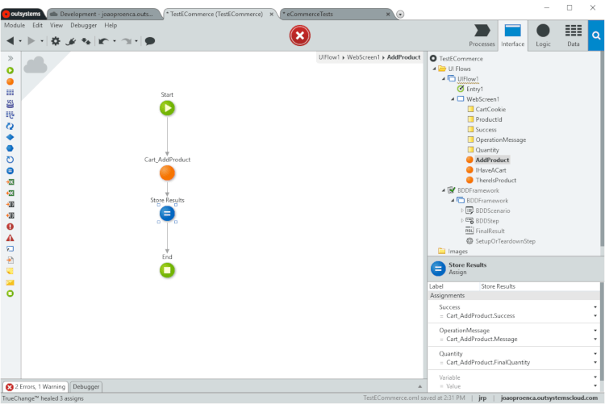
Task: Click the Forward navigation arrow
Action: [31, 41]
